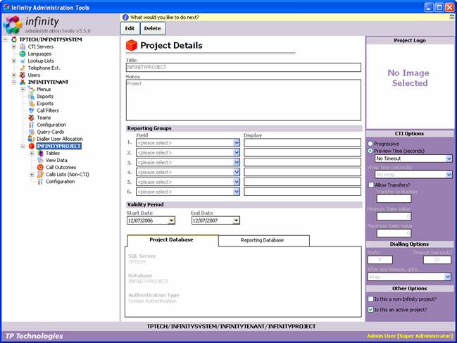The image size is (457, 343).
Task: Switch to the Project Database tab
Action: pos(173,240)
